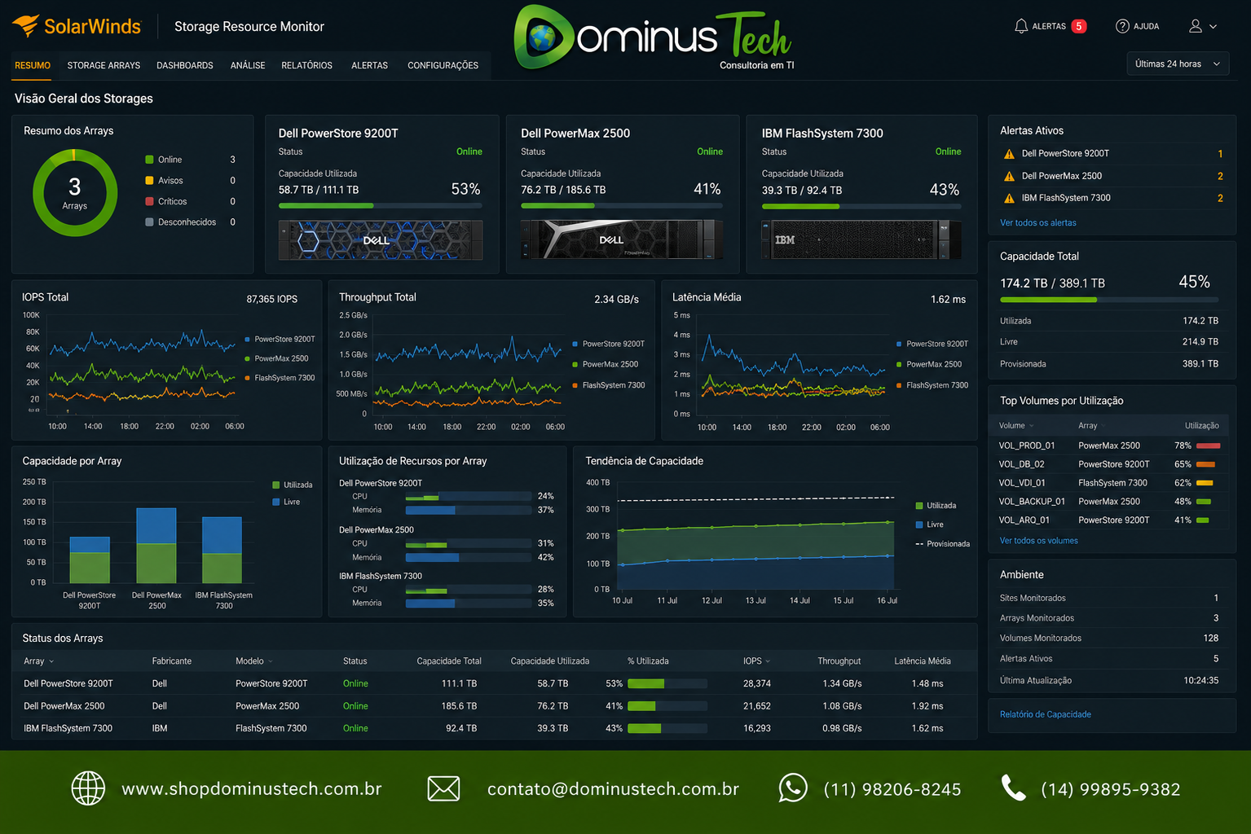Click the Capacidade Total progress bar
This screenshot has height=834, width=1251.
point(1109,300)
